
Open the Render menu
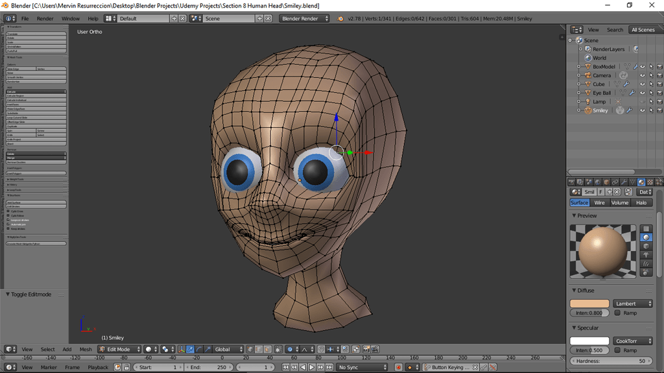[x=45, y=19]
